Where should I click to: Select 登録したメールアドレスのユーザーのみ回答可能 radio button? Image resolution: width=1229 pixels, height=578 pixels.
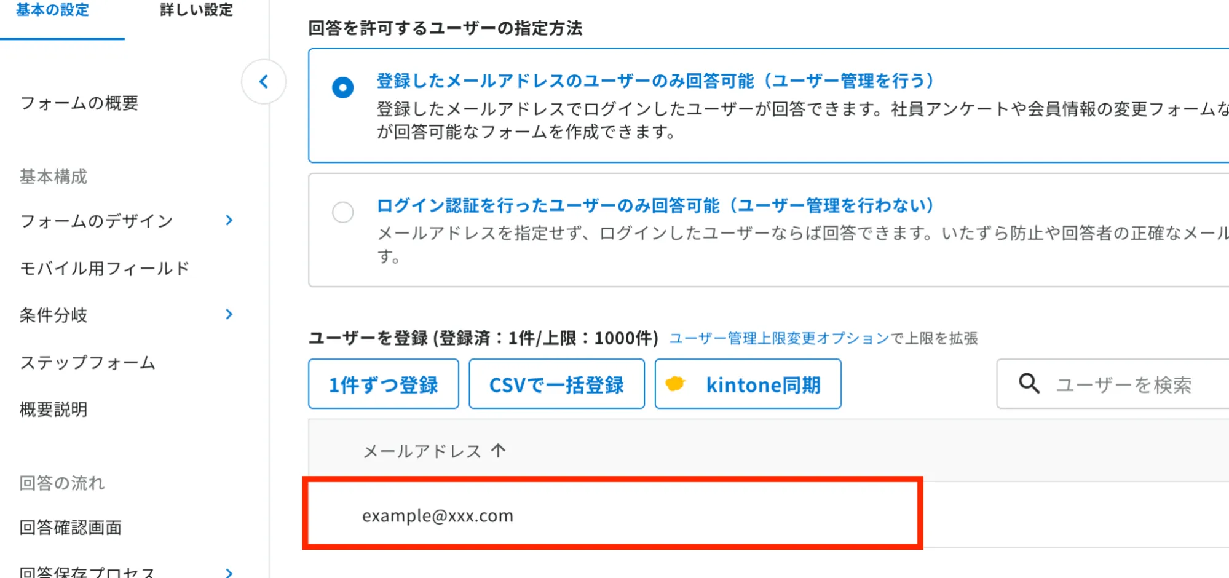tap(342, 87)
